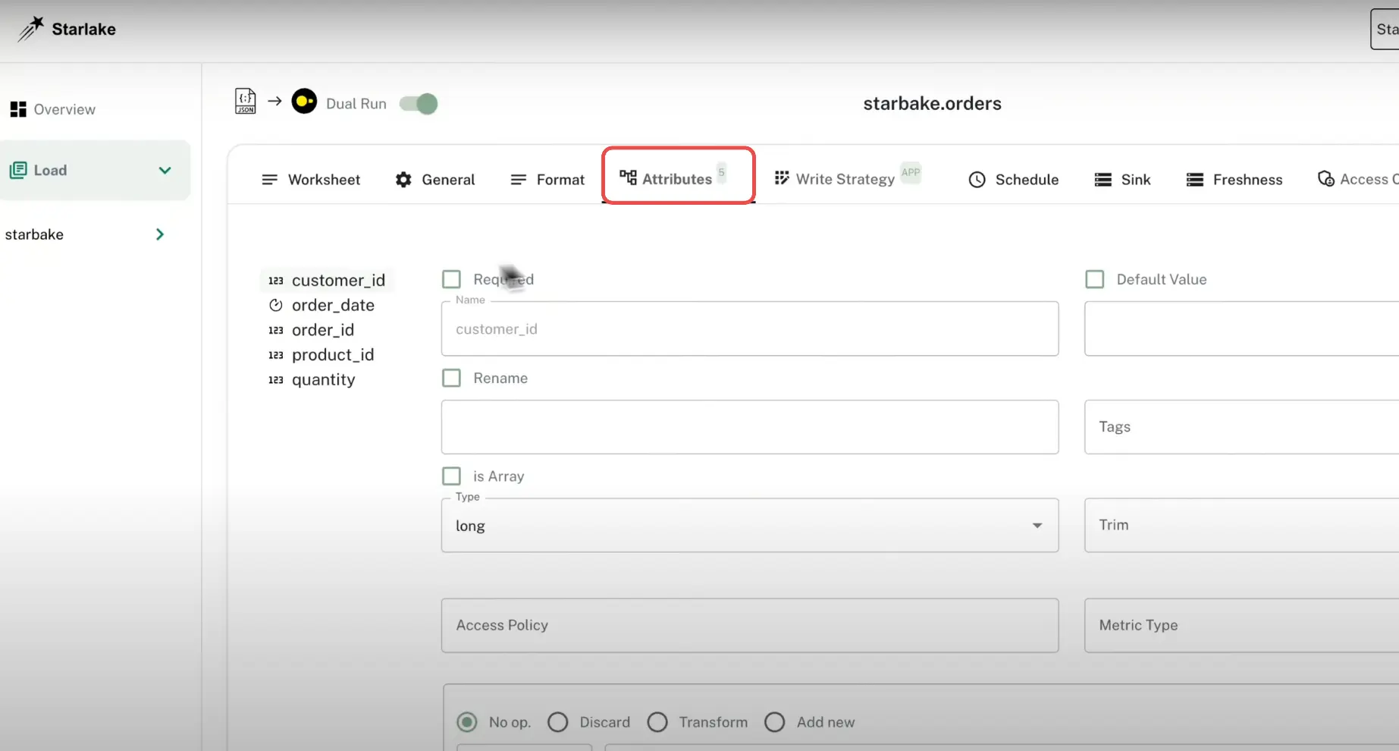Enable the is Array checkbox
The height and width of the screenshot is (751, 1399).
pyautogui.click(x=451, y=476)
